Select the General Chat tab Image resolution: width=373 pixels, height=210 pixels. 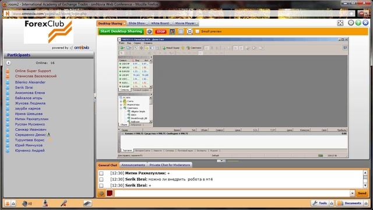108,165
